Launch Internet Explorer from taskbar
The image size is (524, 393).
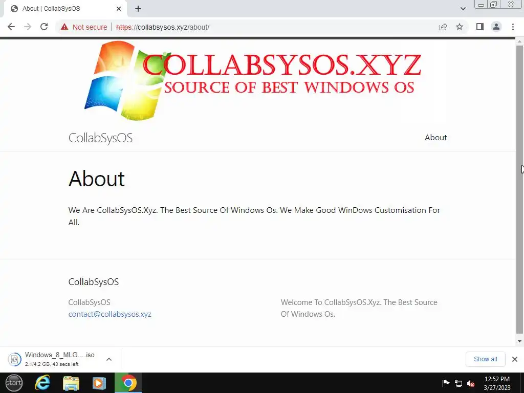pos(42,383)
